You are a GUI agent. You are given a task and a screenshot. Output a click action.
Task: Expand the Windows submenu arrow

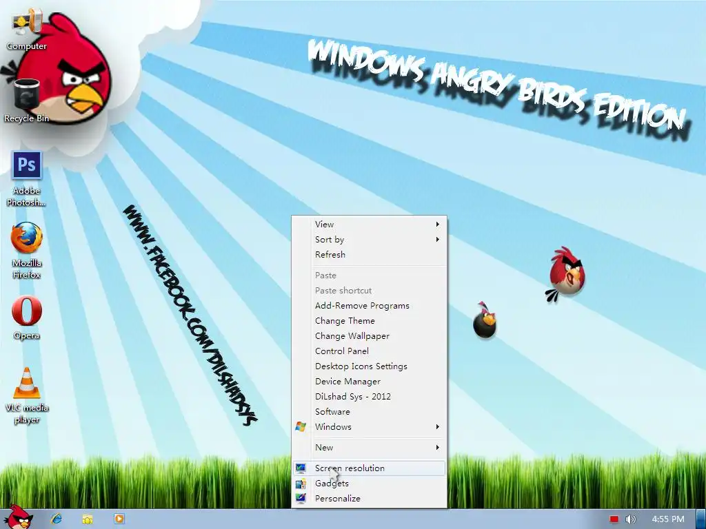tap(437, 427)
